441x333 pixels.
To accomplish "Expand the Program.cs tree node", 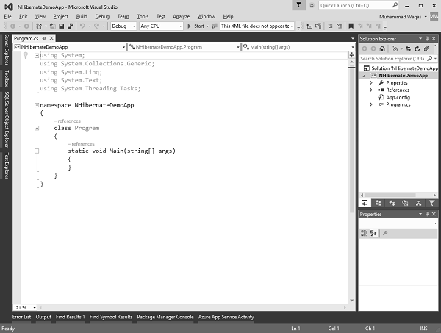I will (x=371, y=104).
